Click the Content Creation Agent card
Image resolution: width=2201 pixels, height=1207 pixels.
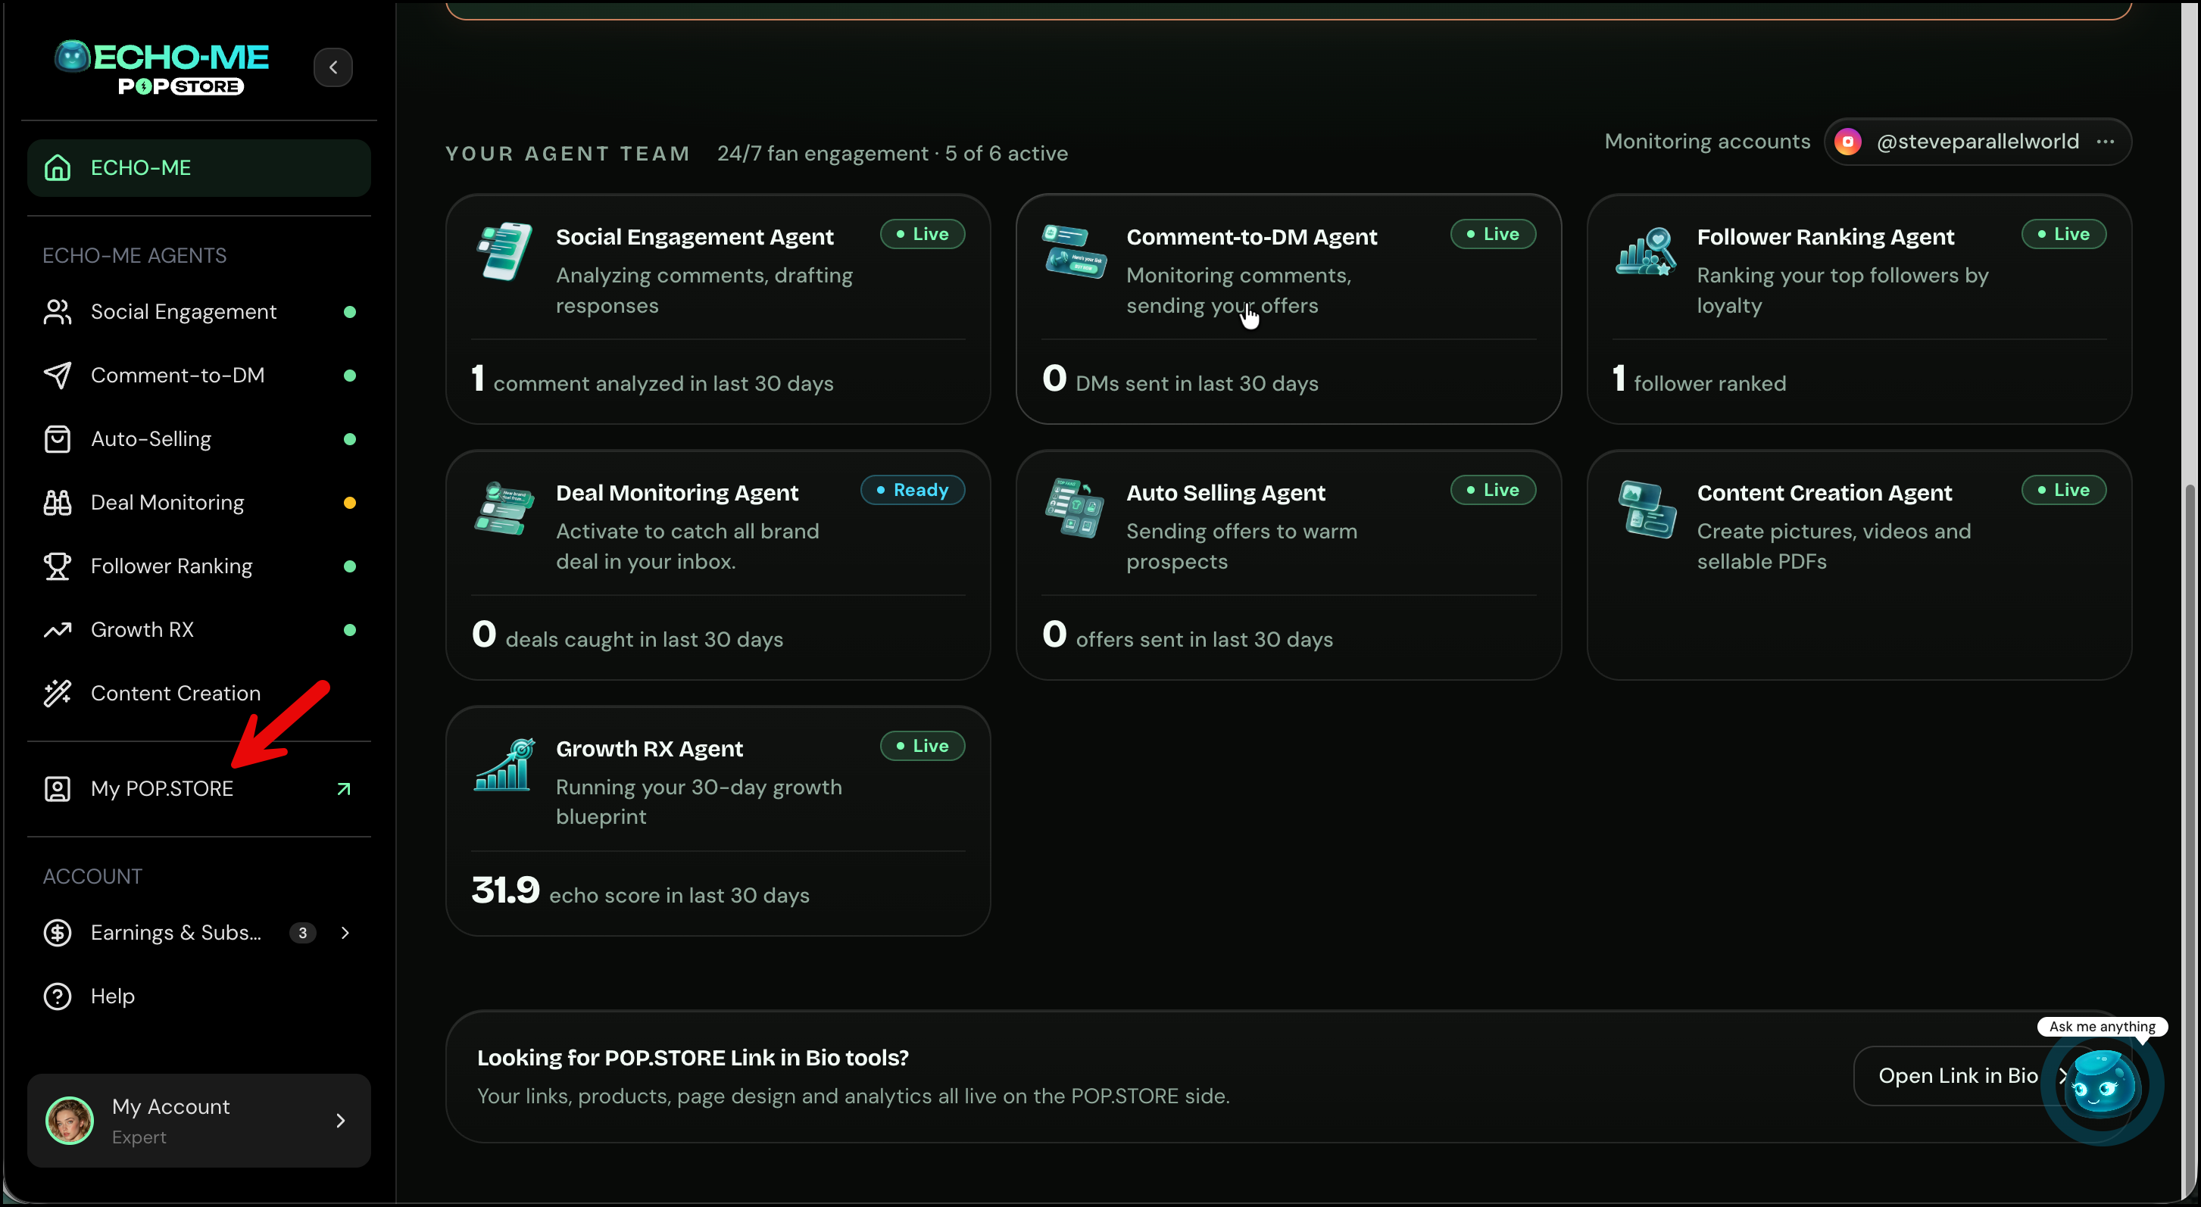pos(1859,566)
